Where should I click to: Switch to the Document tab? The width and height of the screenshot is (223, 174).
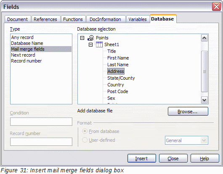(x=18, y=19)
